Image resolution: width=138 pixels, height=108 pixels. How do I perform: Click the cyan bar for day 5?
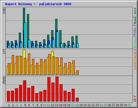point(25,35)
